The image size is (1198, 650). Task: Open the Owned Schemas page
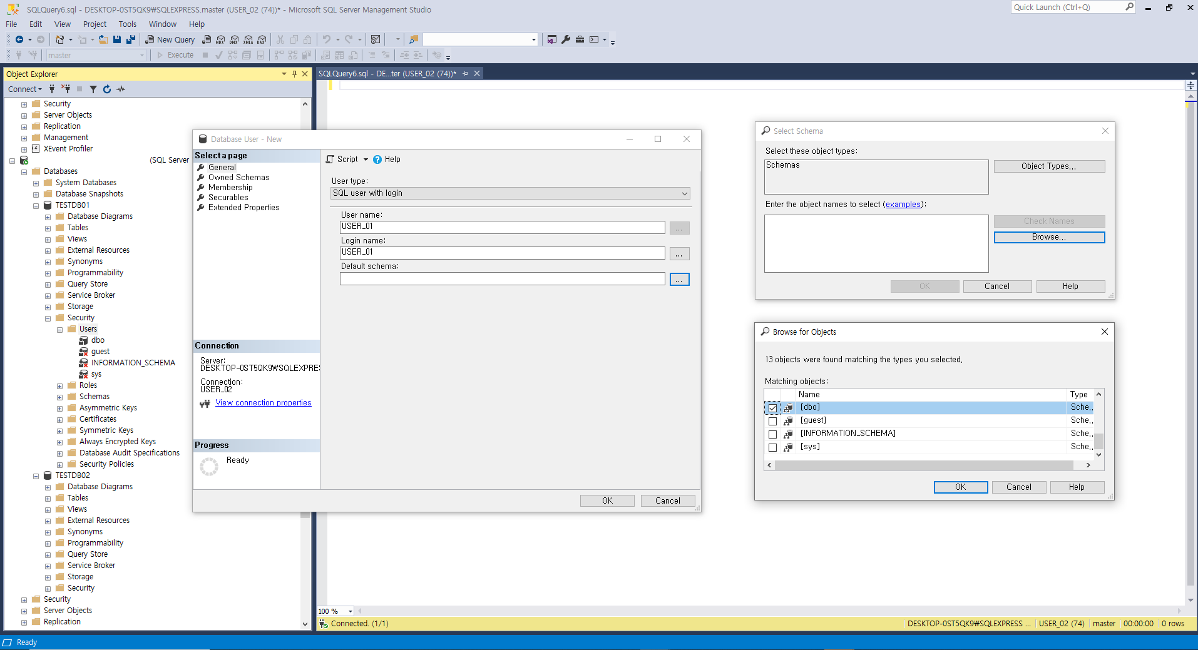click(238, 178)
